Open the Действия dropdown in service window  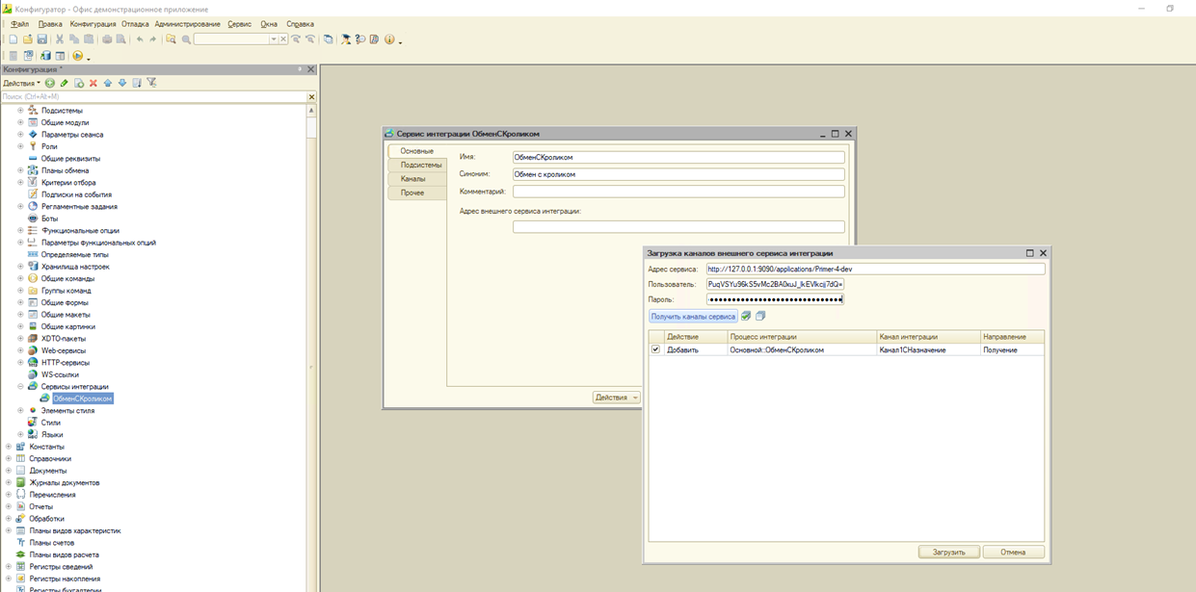pyautogui.click(x=616, y=398)
